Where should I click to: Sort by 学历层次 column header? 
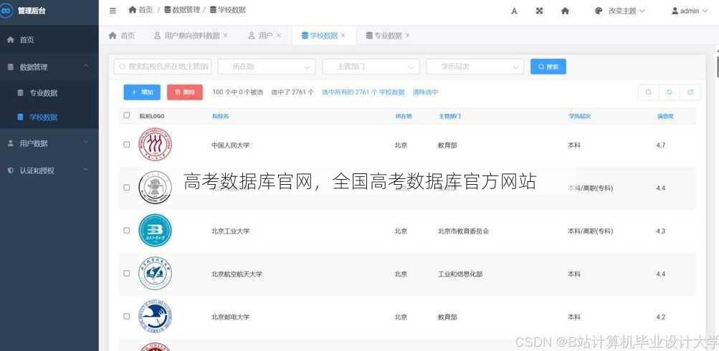point(579,116)
